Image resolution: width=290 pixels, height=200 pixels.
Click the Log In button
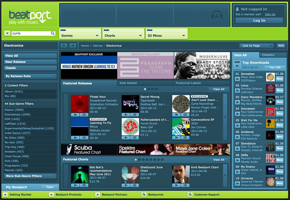(x=259, y=21)
